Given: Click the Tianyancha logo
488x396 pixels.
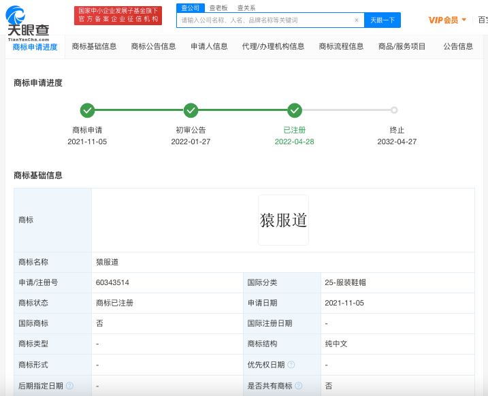Looking at the screenshot, I should tap(27, 22).
